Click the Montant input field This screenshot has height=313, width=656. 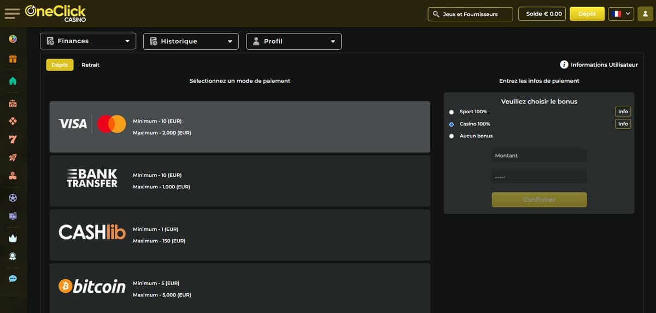[x=539, y=155]
